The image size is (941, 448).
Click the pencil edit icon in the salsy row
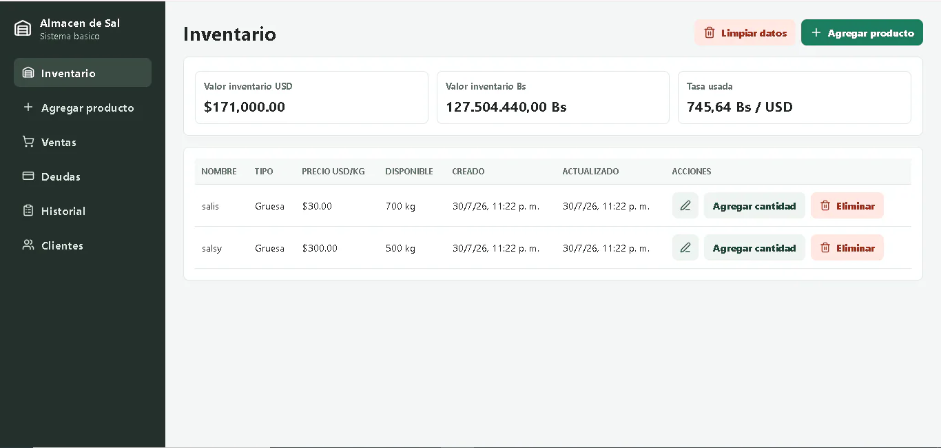(x=685, y=247)
